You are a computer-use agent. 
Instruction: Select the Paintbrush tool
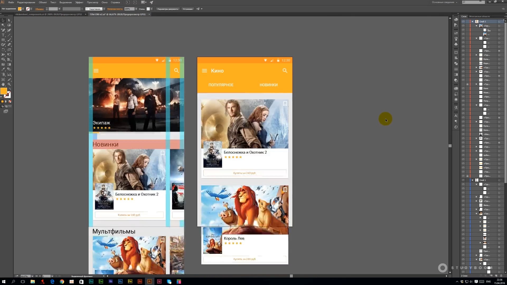(x=9, y=40)
